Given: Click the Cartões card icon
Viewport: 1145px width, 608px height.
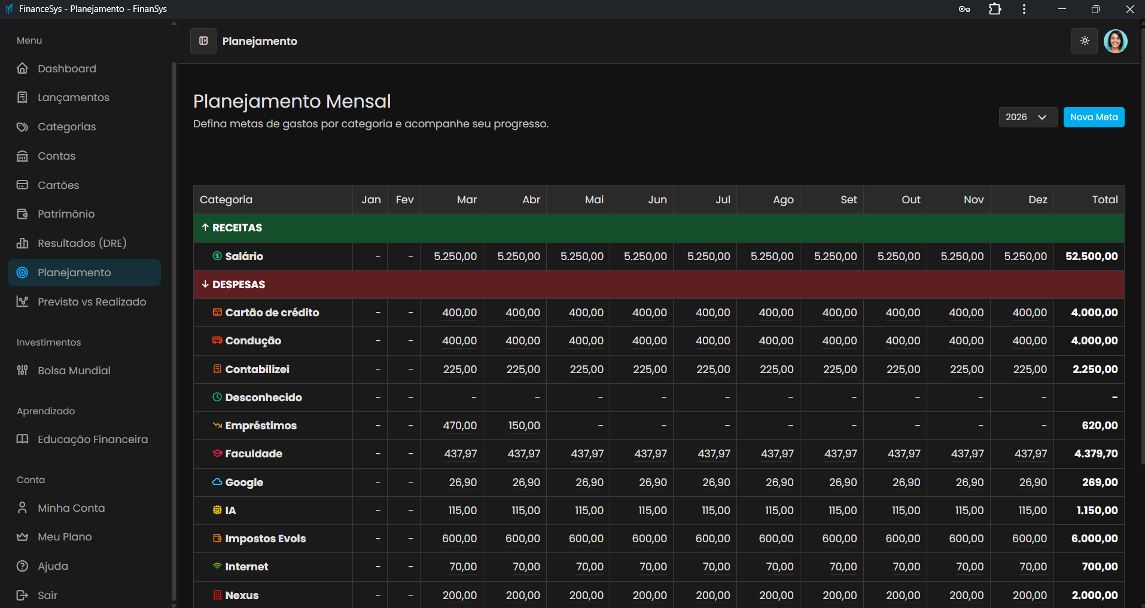Looking at the screenshot, I should [23, 185].
